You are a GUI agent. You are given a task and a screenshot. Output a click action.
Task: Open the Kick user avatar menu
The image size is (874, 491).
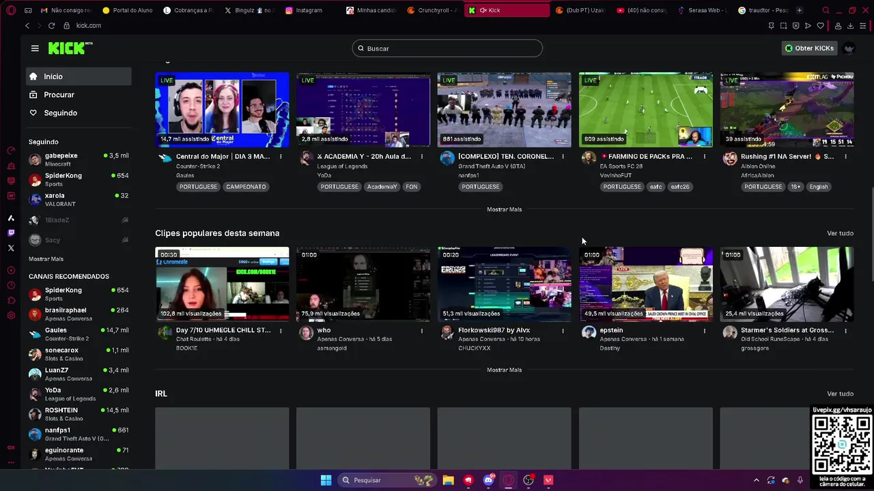pos(849,48)
